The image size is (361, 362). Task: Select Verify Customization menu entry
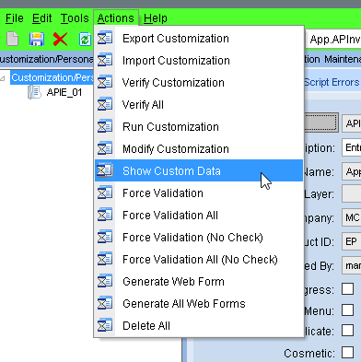tap(199, 83)
